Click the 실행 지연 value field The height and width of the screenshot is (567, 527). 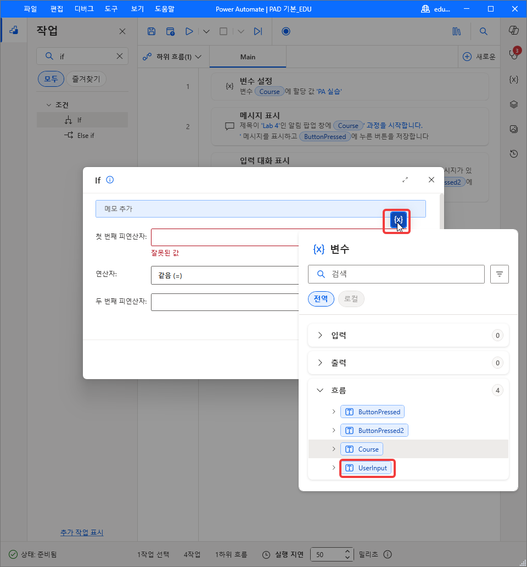pyautogui.click(x=327, y=554)
